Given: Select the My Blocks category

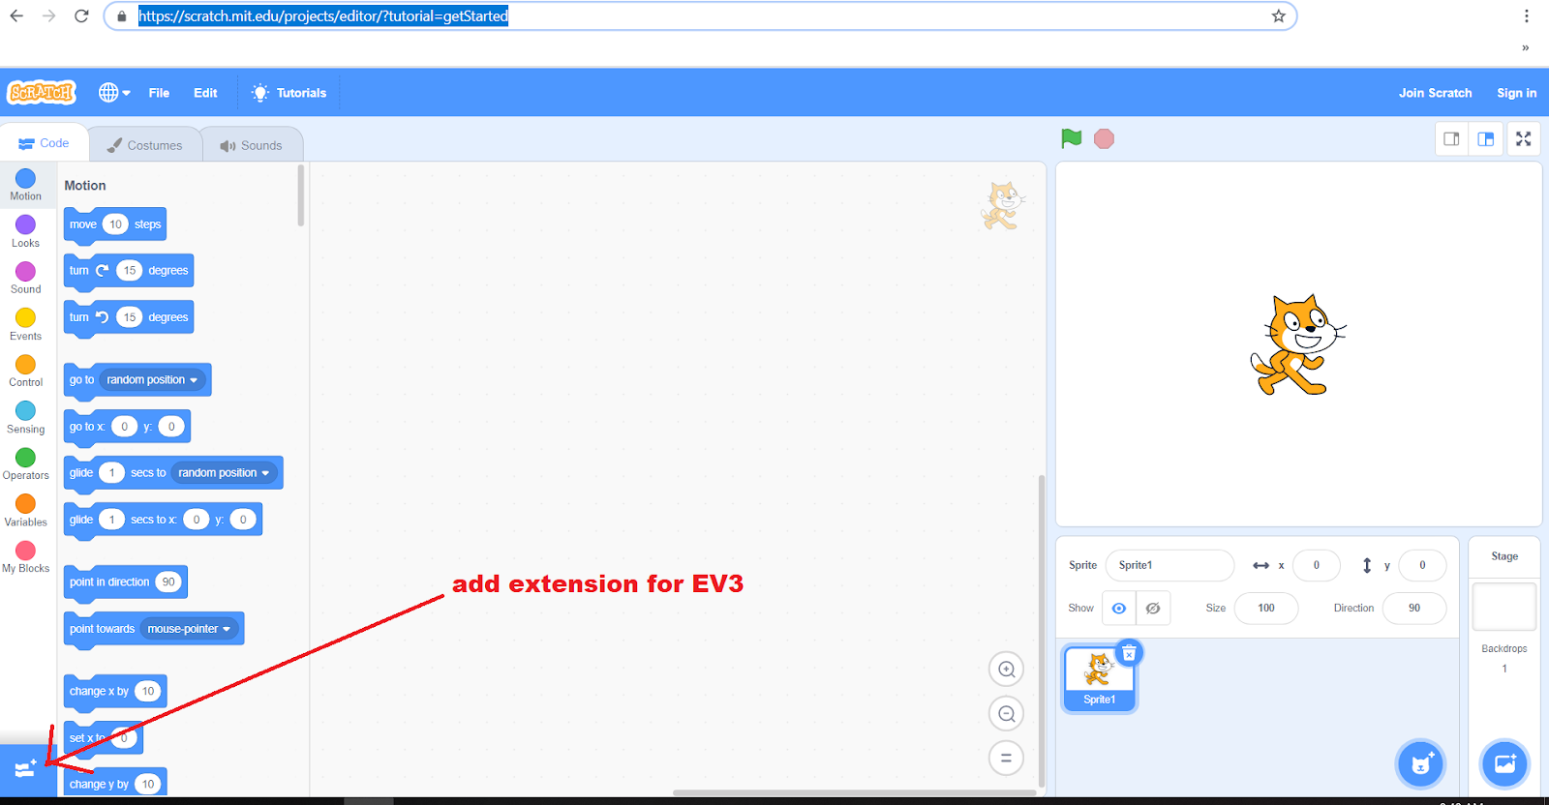Looking at the screenshot, I should (x=26, y=556).
